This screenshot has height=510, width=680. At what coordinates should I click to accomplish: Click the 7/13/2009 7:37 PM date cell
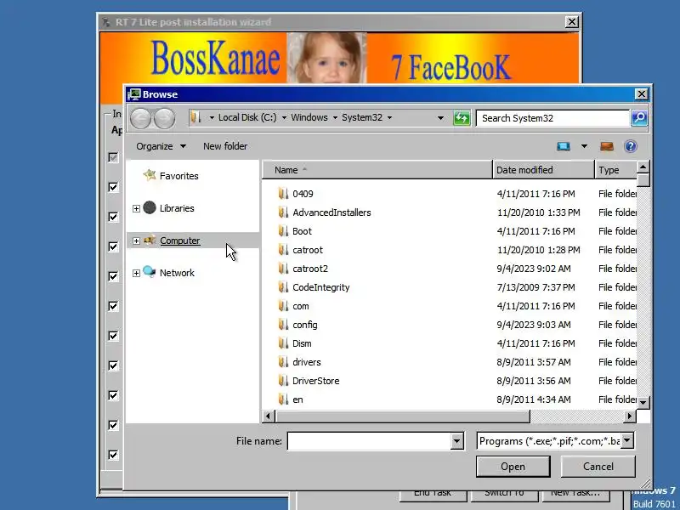536,287
